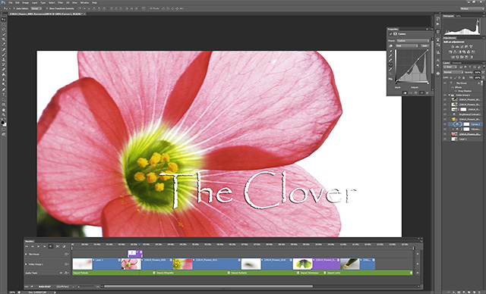Image resolution: width=486 pixels, height=294 pixels.
Task: Add a Brightness/Contrast adjustment
Action: [x=453, y=47]
